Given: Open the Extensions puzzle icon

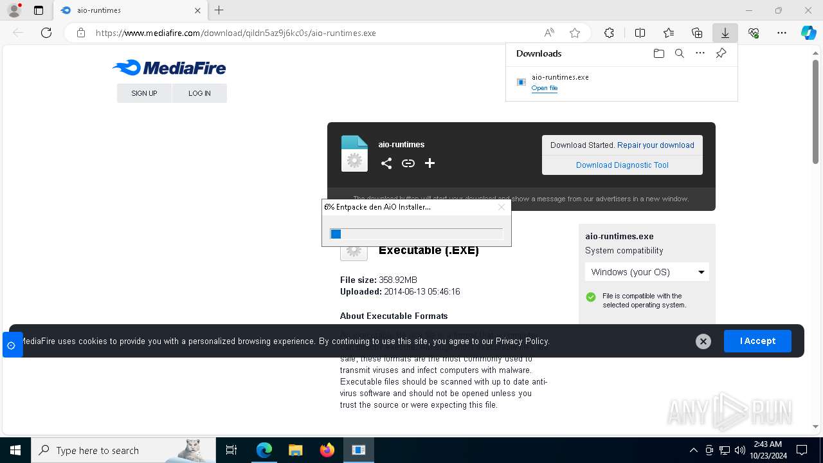Looking at the screenshot, I should click(x=609, y=33).
